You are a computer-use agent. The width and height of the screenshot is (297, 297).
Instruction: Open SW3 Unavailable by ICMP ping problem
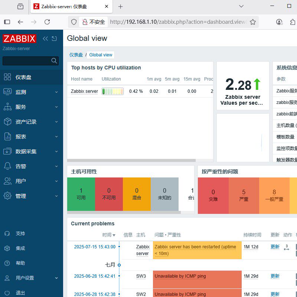pyautogui.click(x=180, y=276)
